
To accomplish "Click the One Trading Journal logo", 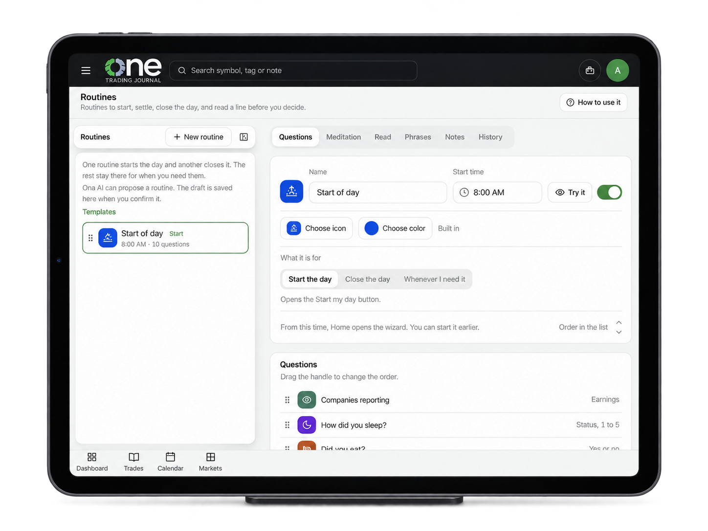I will [x=133, y=70].
